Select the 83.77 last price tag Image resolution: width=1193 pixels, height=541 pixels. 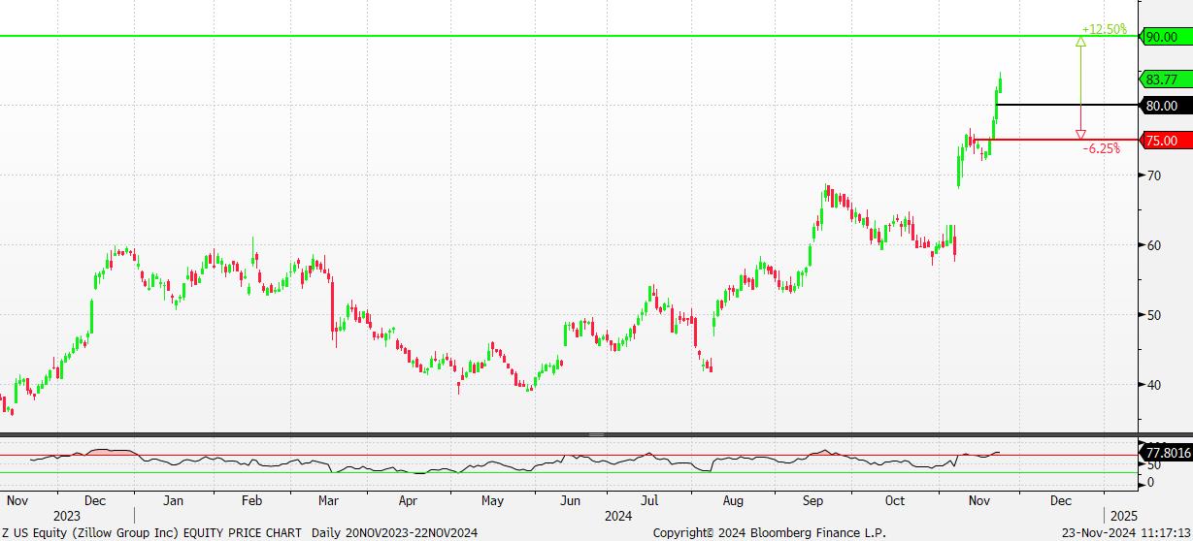pyautogui.click(x=1161, y=80)
